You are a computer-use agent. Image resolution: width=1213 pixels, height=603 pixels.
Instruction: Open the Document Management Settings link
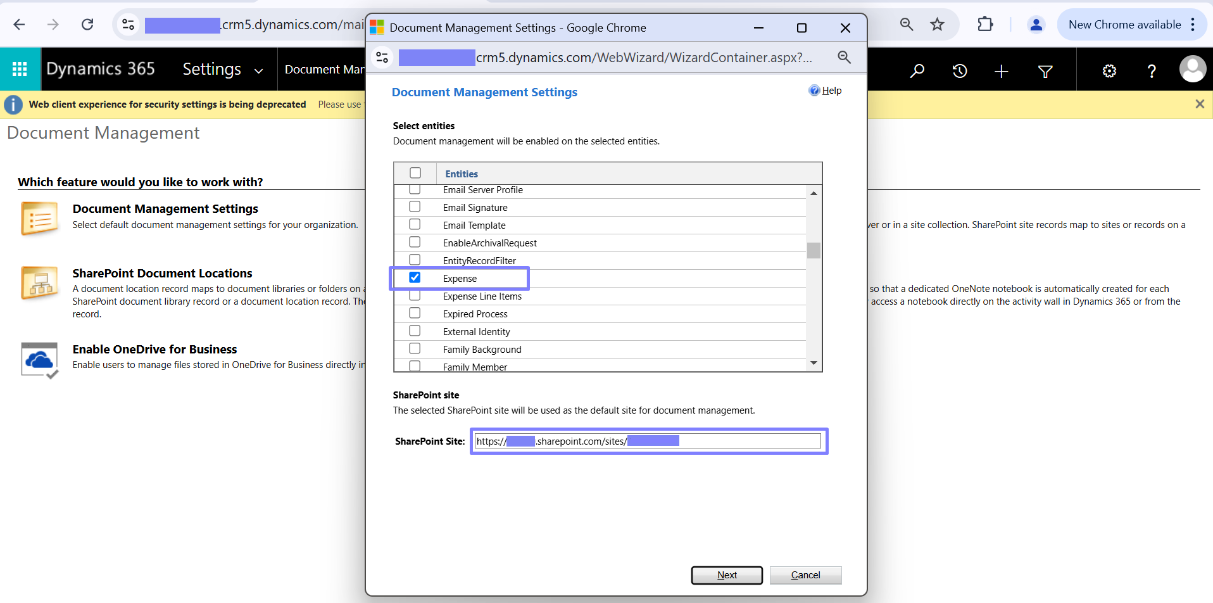click(x=165, y=208)
